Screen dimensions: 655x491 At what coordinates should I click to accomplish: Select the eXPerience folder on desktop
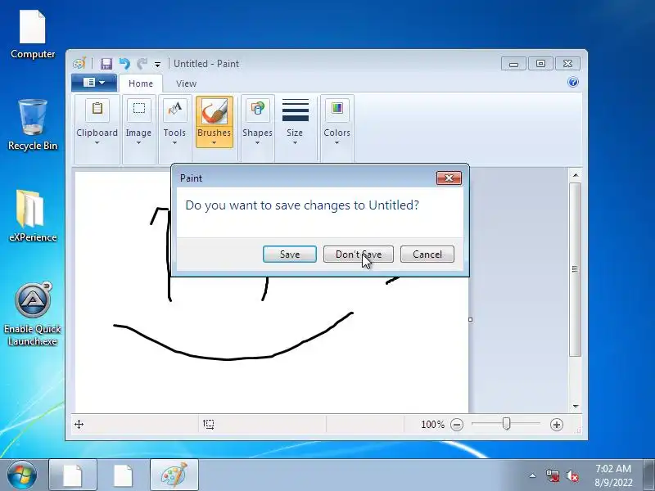[x=33, y=216]
